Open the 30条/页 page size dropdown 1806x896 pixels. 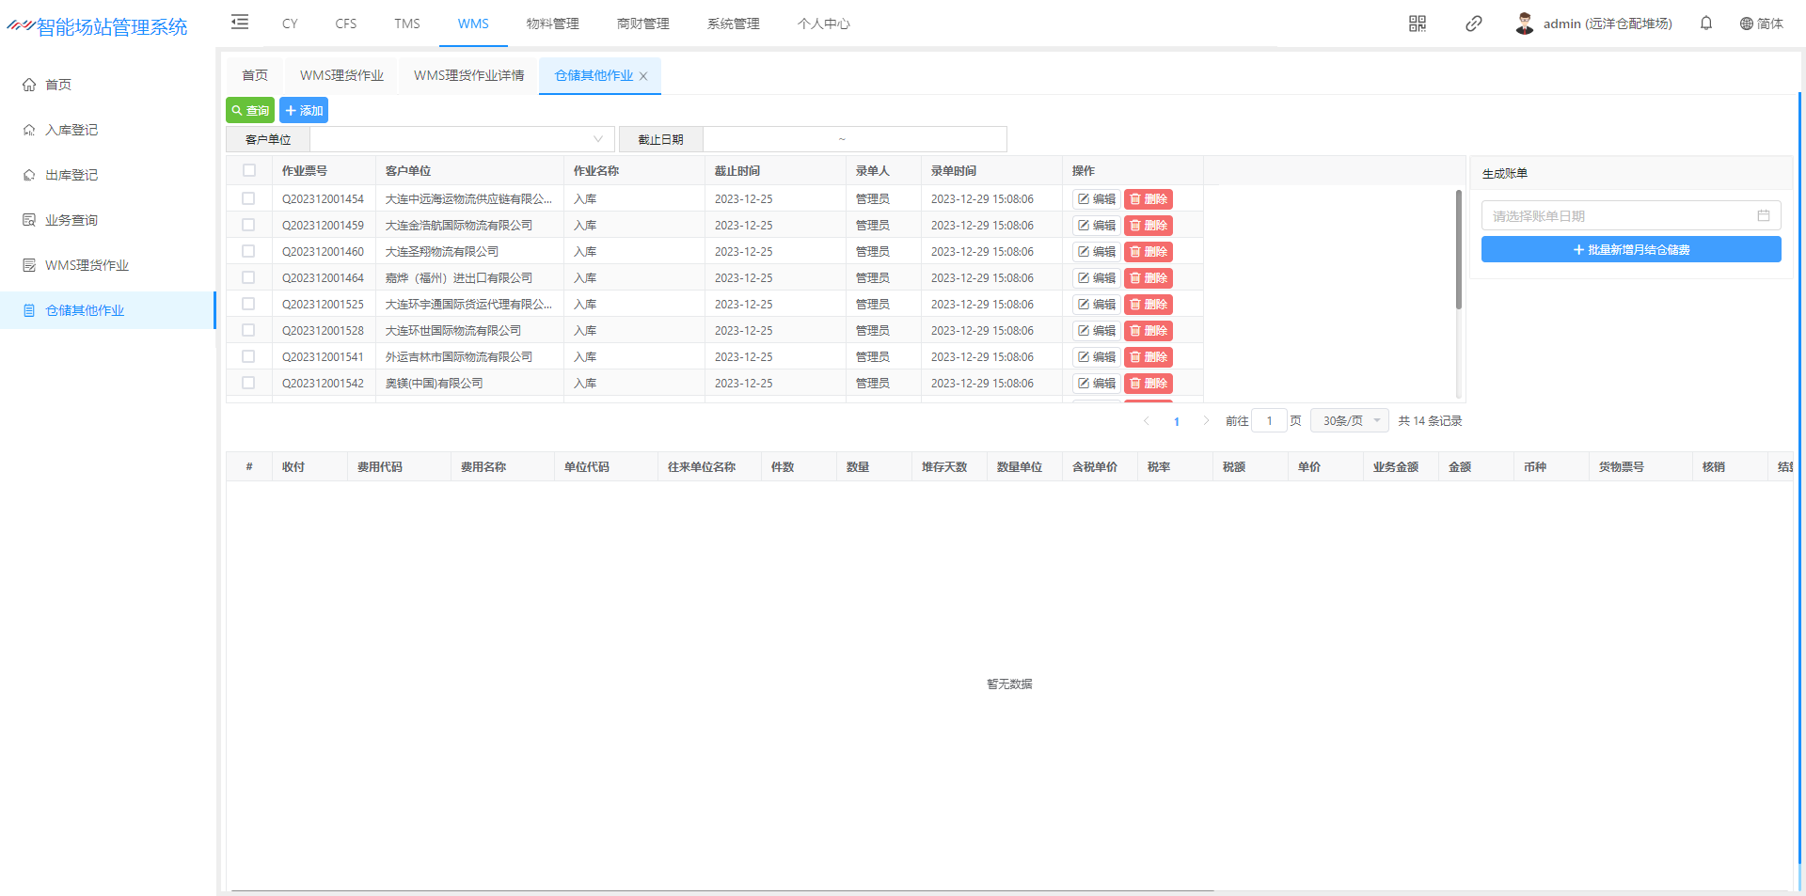click(x=1349, y=421)
